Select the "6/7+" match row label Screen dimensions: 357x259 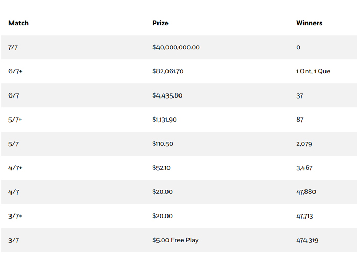pos(15,72)
